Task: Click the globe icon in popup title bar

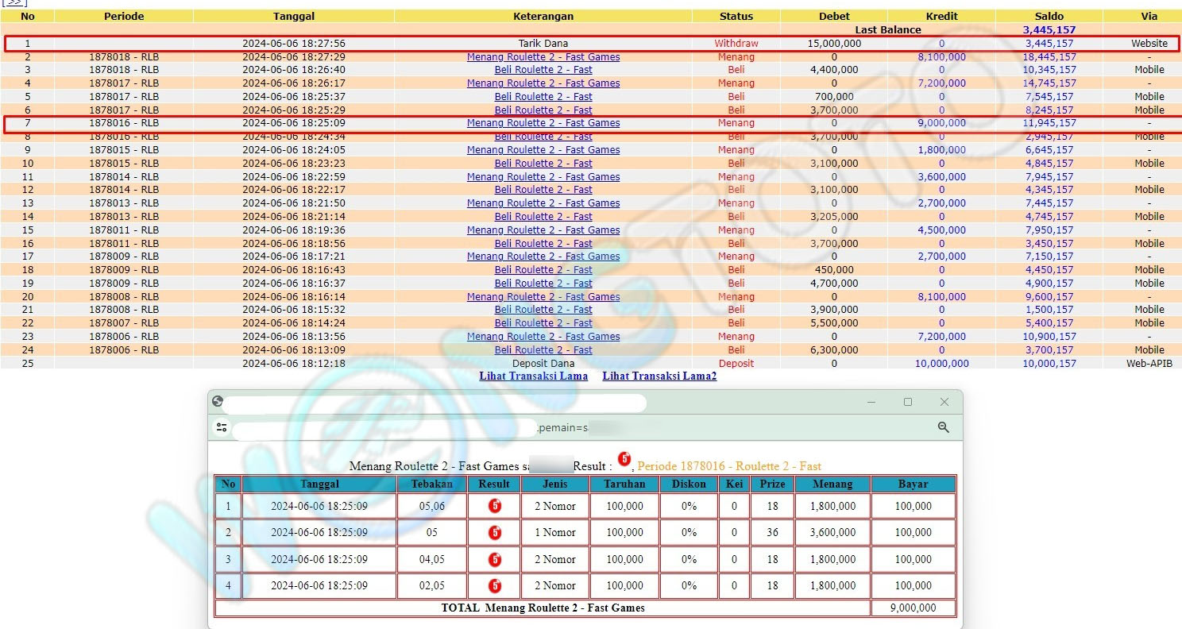Action: (x=218, y=402)
